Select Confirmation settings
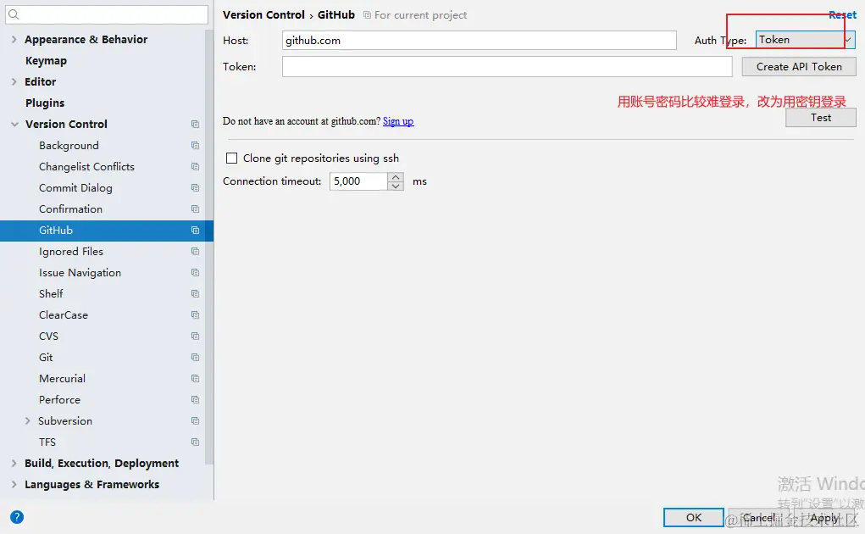865x534 pixels. click(x=70, y=209)
